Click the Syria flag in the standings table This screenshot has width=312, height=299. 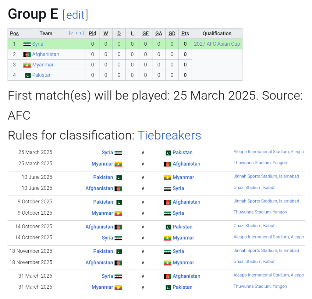27,44
